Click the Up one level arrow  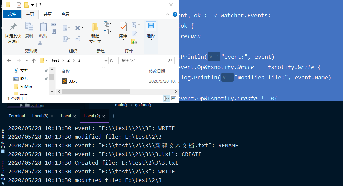34,61
